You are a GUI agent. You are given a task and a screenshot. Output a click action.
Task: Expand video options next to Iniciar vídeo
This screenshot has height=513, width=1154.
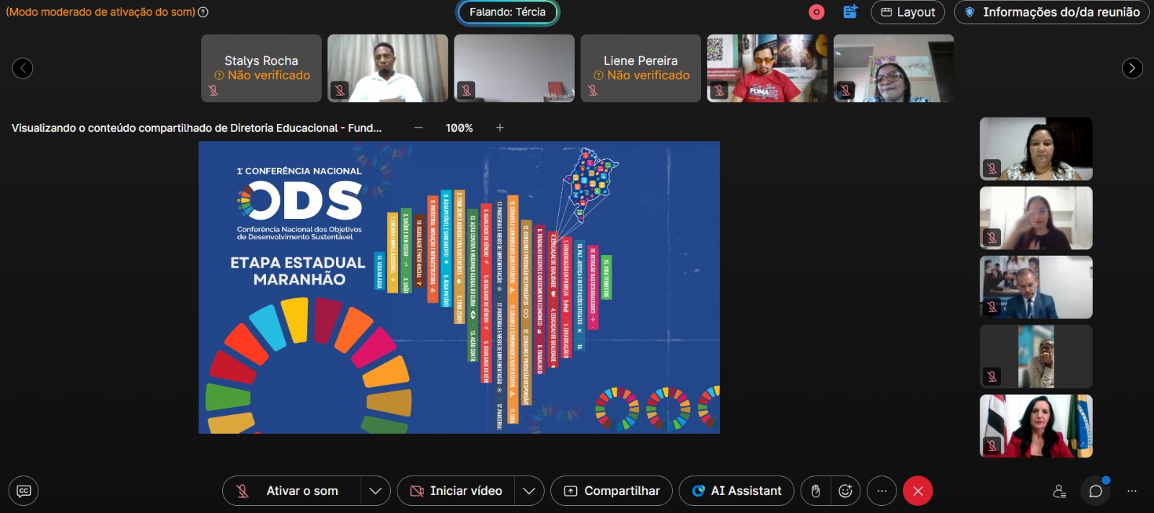coord(529,491)
